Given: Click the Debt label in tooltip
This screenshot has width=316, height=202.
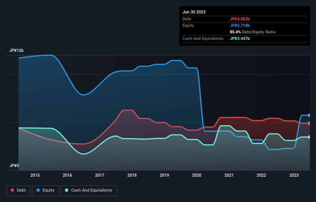Looking at the screenshot, I should click(187, 19).
